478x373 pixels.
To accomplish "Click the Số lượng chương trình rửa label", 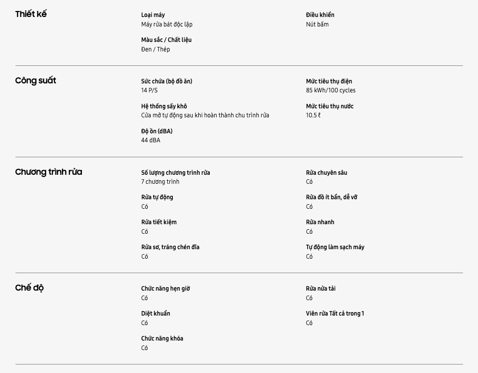I will 175,173.
